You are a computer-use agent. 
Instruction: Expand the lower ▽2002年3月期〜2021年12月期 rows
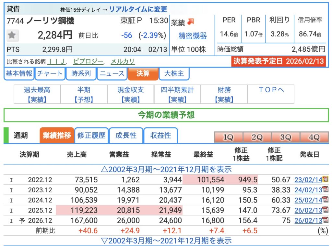(x=166, y=241)
